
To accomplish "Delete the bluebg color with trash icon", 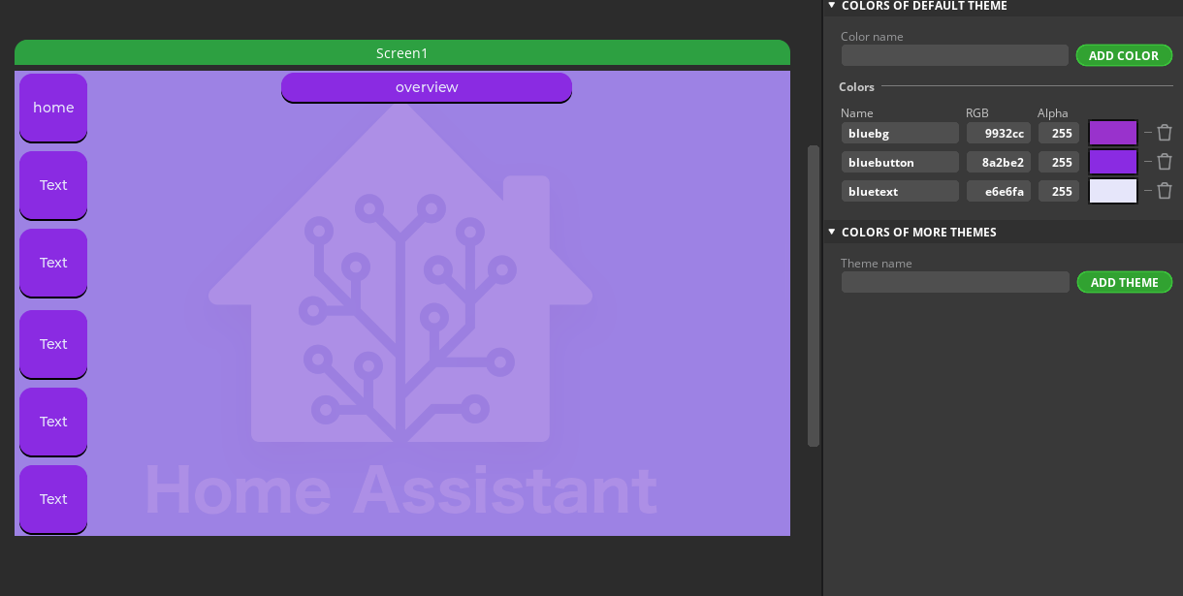I will pos(1165,133).
